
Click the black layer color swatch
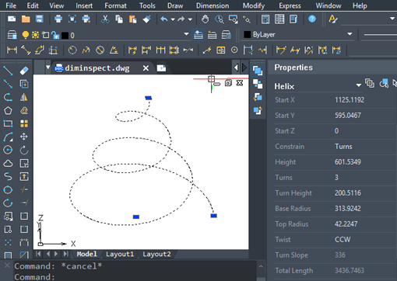click(x=65, y=36)
